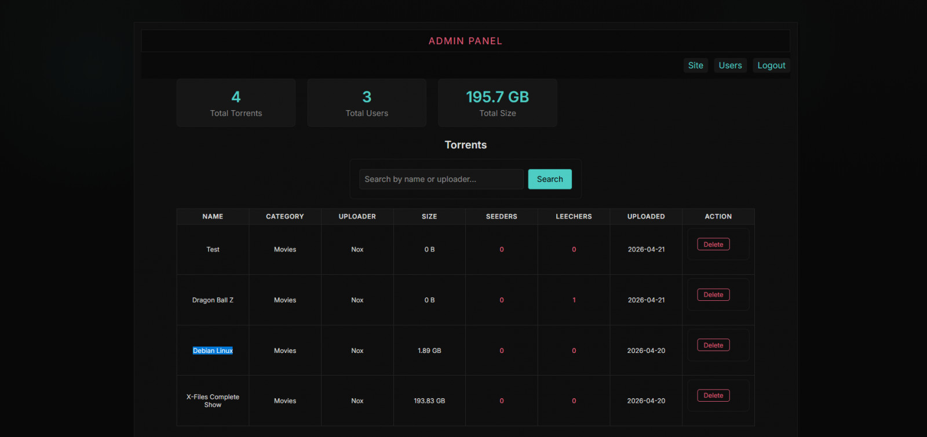This screenshot has height=437, width=927.
Task: Select the highlighted Debian Linux name
Action: [x=213, y=351]
